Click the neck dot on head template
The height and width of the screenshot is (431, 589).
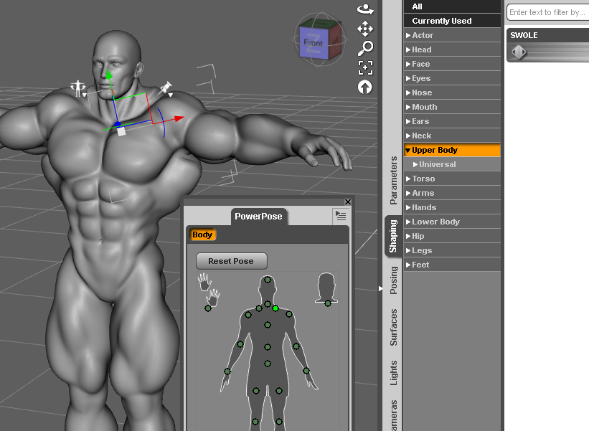click(328, 303)
